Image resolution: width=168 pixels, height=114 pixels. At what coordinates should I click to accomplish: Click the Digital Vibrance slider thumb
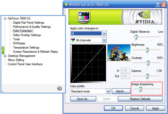coord(136,37)
